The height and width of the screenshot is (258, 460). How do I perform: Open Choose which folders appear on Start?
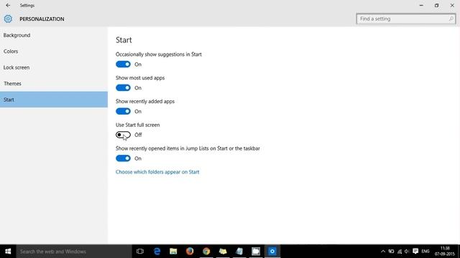(x=157, y=172)
